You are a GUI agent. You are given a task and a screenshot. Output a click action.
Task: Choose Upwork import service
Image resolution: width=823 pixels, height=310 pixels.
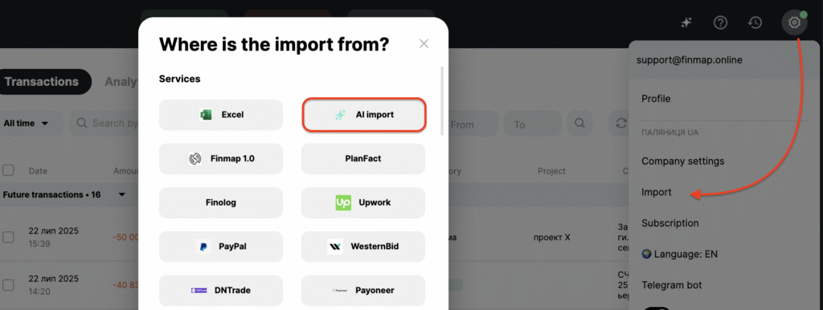(x=363, y=202)
